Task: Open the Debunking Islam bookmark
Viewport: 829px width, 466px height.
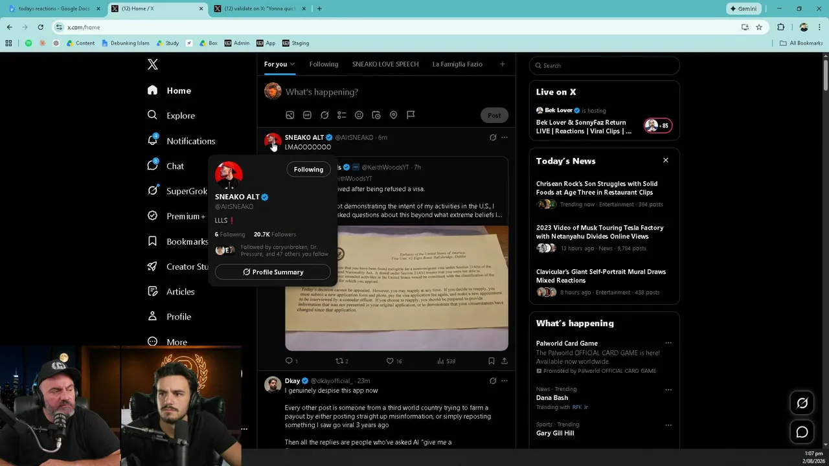Action: point(126,43)
